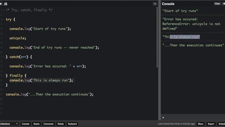This screenshot has height=127, width=225.
Task: Click the JS panel title
Action: click(6, 4)
